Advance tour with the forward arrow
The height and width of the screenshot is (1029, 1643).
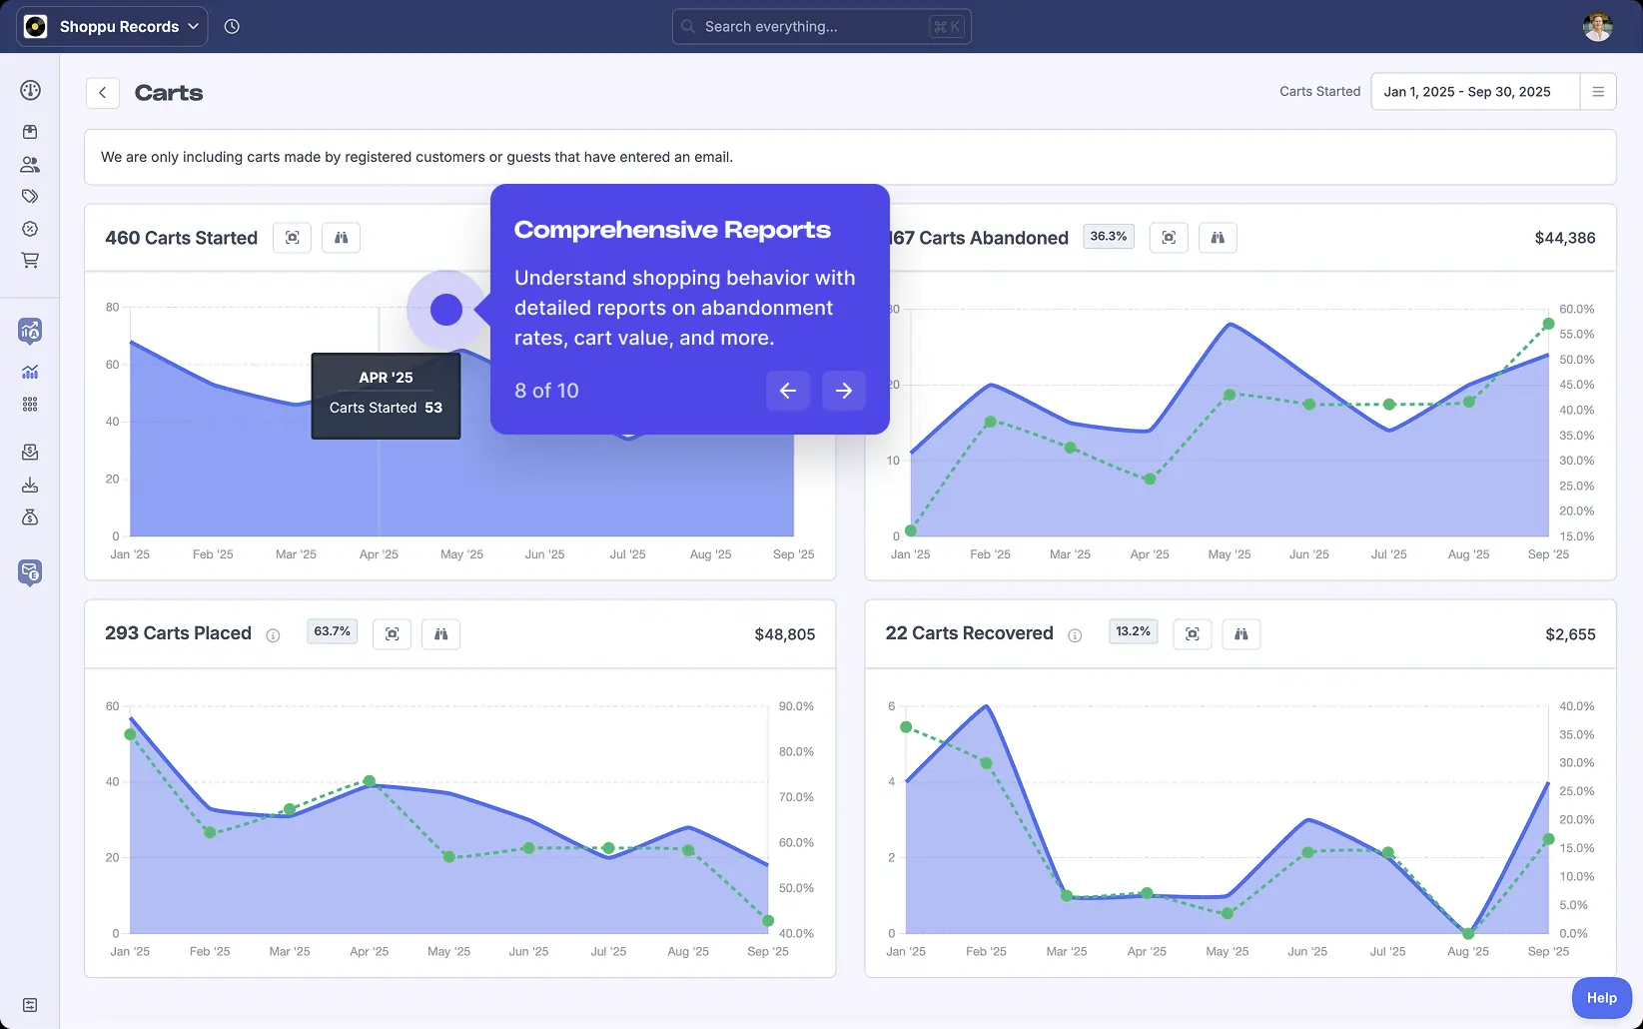tap(844, 391)
